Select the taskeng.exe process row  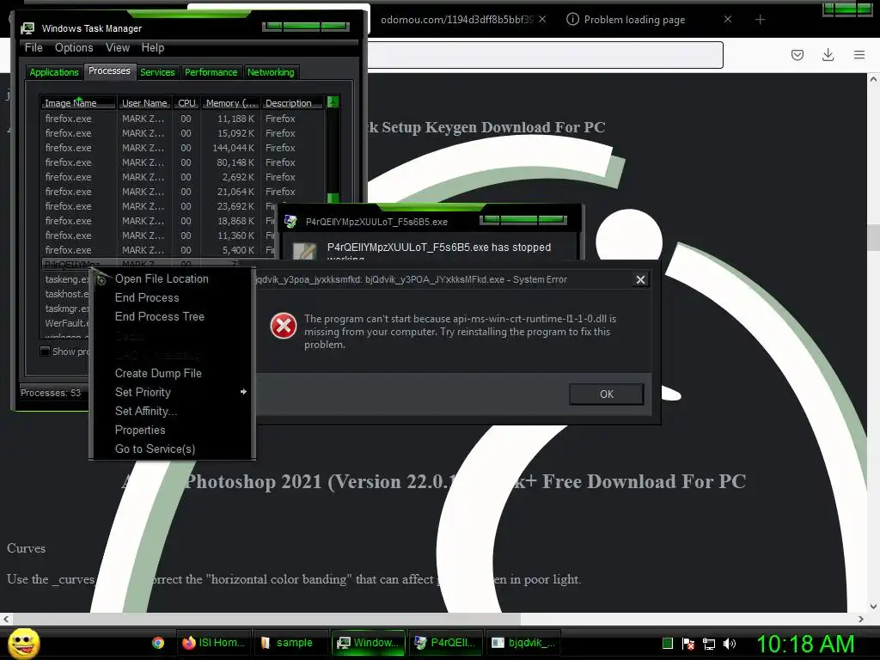coord(65,279)
